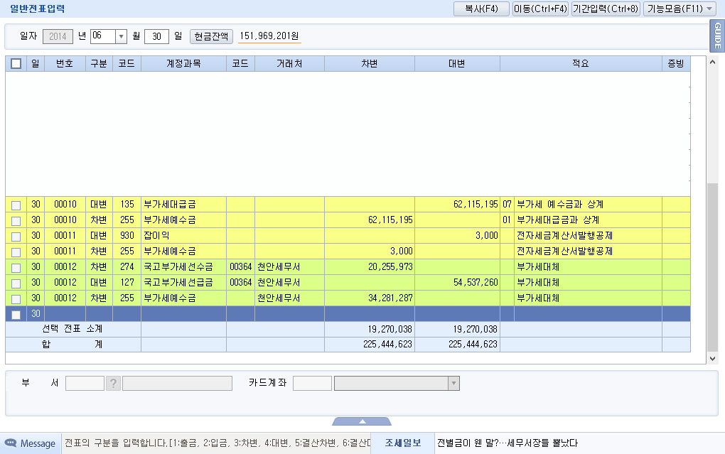Click the 번호 column header

(65, 64)
